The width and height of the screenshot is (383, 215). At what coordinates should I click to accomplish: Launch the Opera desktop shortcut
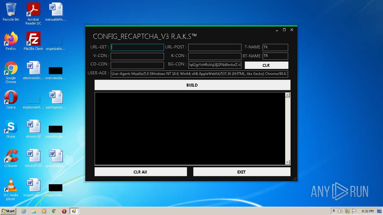click(x=11, y=100)
